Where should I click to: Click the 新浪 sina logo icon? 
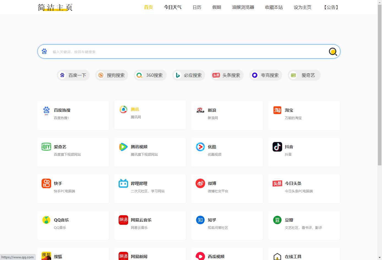(200, 110)
